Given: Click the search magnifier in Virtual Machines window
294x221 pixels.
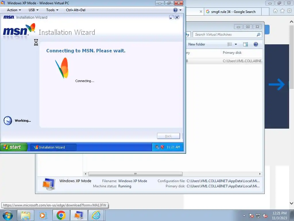Looking at the screenshot, I should pos(258,35).
